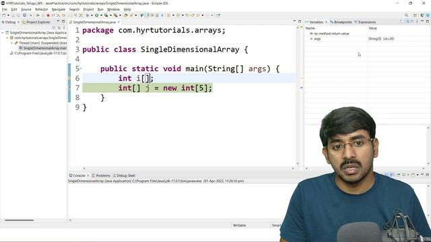The image size is (431, 242).
Task: Open the Refactor menu
Action: 42,9
